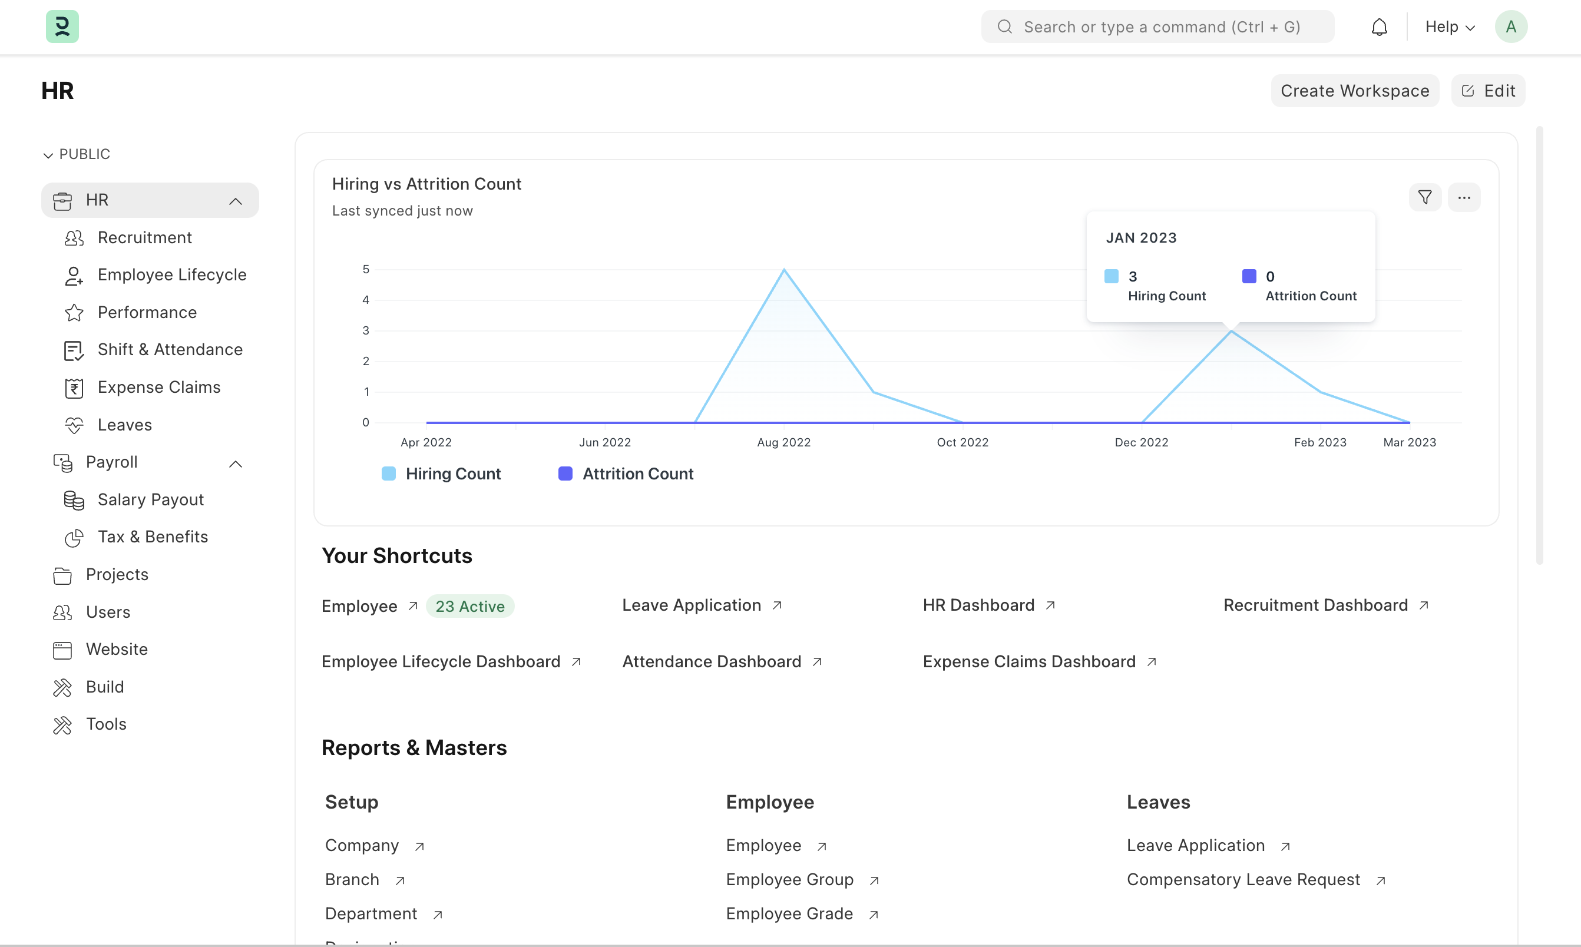Screen dimensions: 1581x947
Task: Open Attendance Dashboard shortcut
Action: coord(712,662)
